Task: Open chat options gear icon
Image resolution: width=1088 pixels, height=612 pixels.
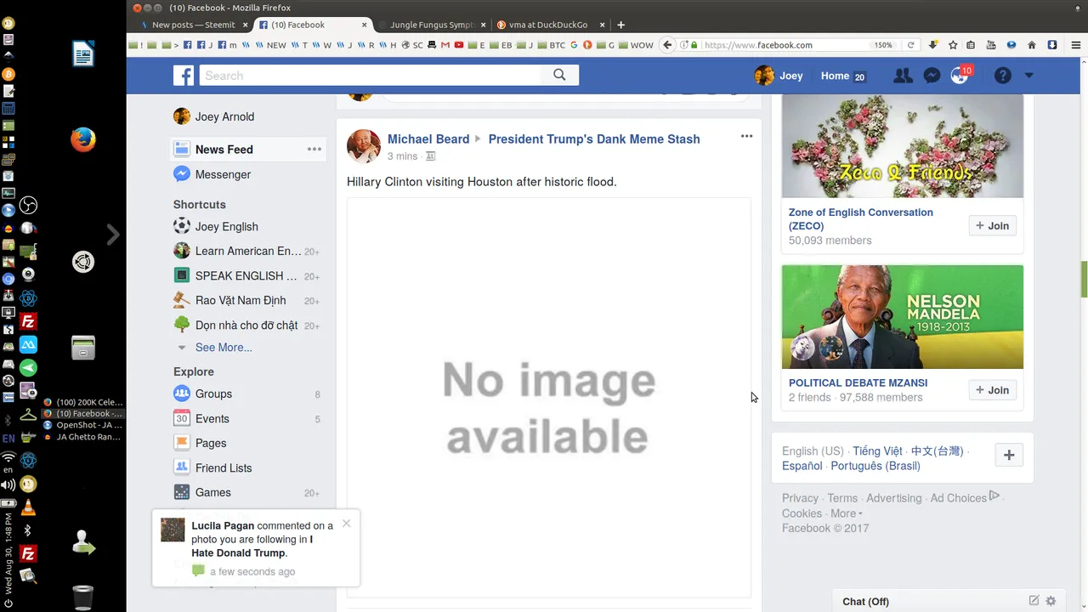Action: coord(1051,601)
